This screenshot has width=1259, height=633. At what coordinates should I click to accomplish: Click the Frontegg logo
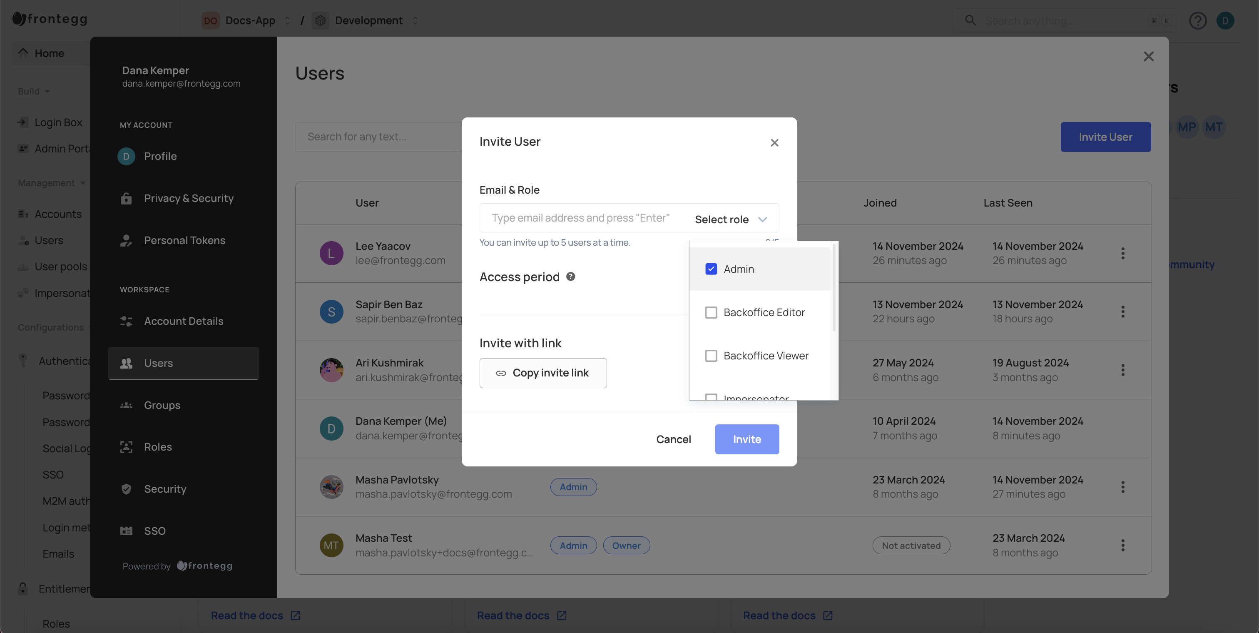(x=49, y=19)
